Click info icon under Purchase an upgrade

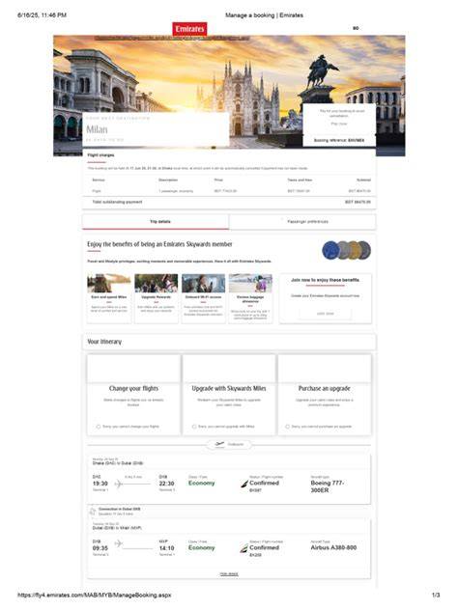click(x=287, y=427)
